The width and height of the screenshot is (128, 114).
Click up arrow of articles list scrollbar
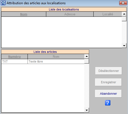coord(87,57)
